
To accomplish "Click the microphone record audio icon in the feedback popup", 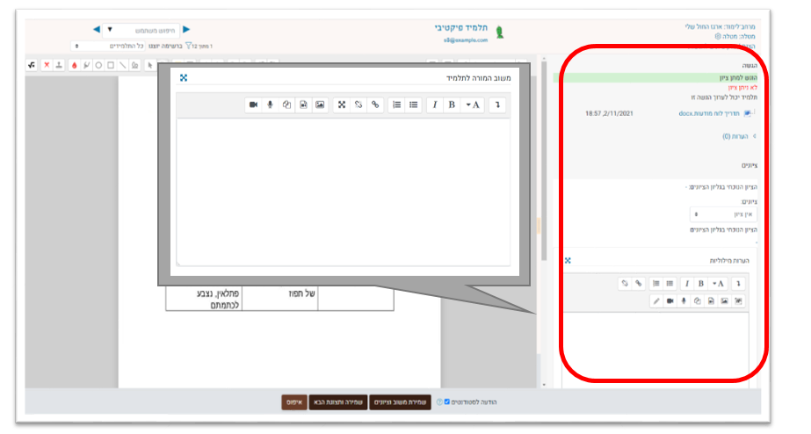I will pyautogui.click(x=270, y=105).
